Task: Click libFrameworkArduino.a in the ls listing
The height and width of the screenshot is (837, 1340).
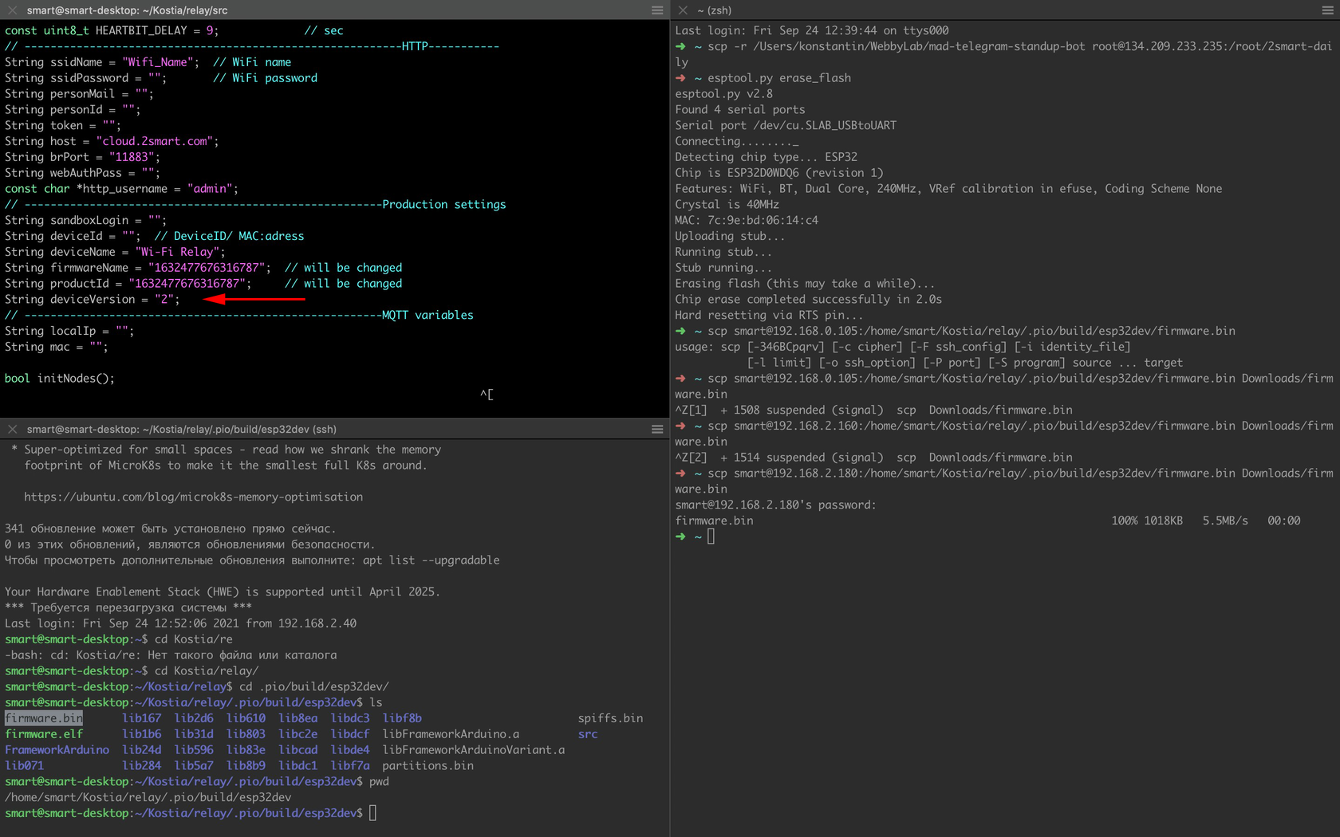Action: (x=451, y=734)
